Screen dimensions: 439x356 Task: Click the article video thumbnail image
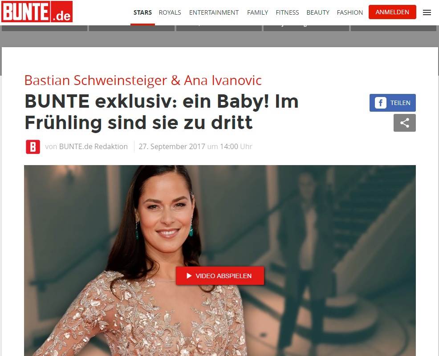click(x=220, y=260)
